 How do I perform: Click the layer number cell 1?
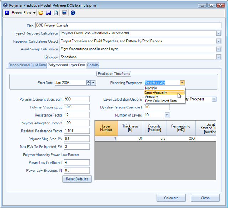pyautogui.click(x=106, y=138)
